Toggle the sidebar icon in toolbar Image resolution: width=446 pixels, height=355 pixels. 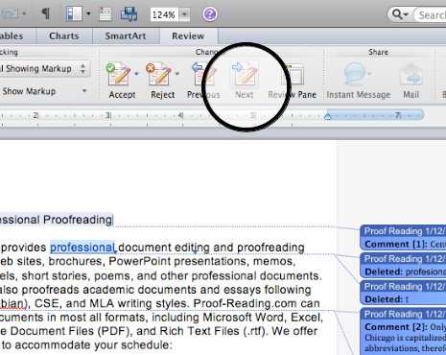[74, 14]
